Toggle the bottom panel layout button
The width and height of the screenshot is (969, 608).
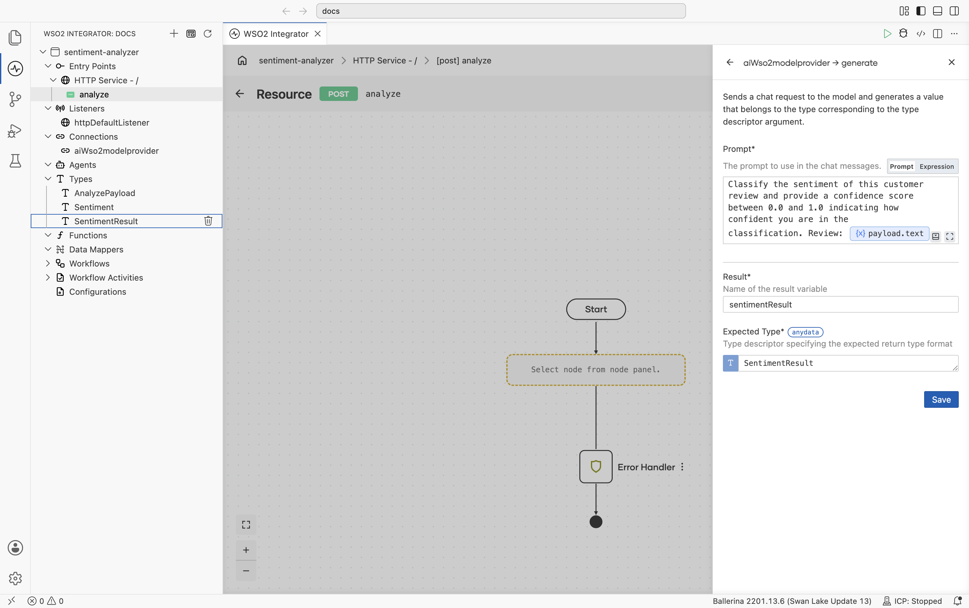point(937,11)
